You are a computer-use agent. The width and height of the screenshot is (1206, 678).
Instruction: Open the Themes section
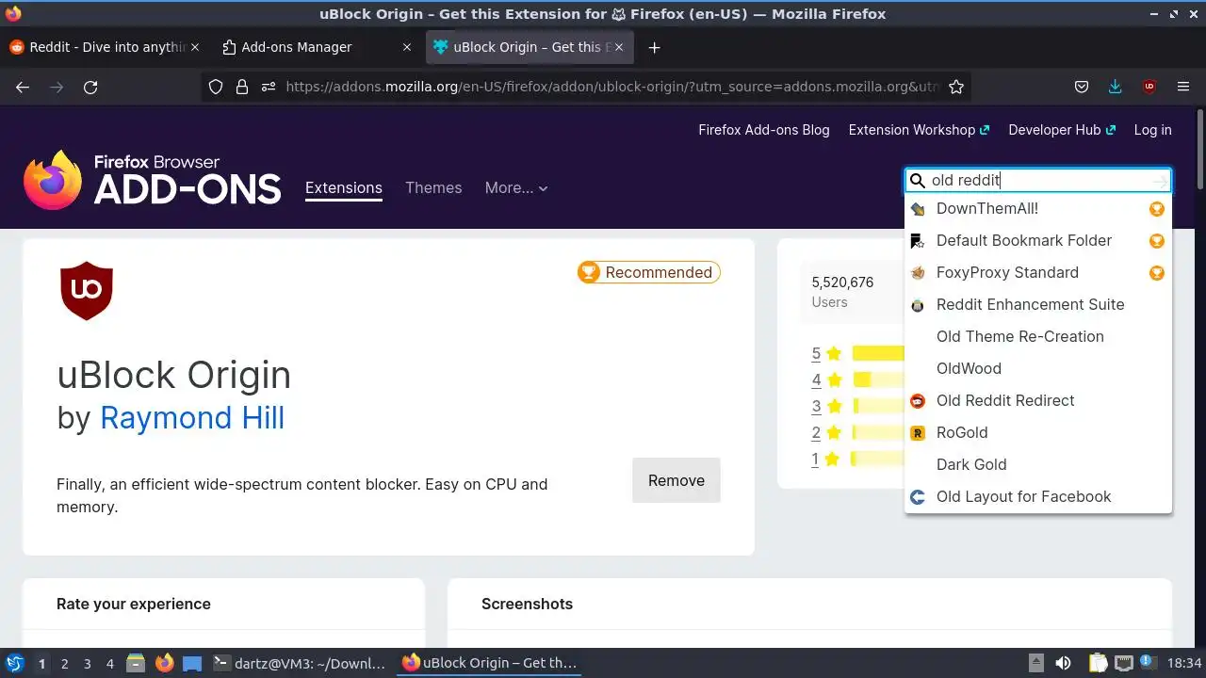tap(433, 187)
